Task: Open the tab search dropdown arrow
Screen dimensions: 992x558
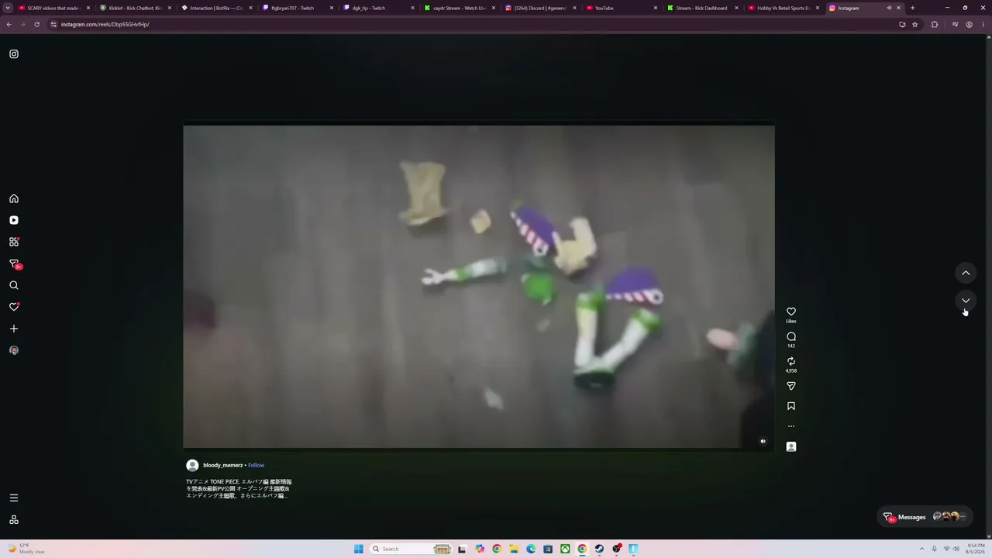Action: click(9, 8)
